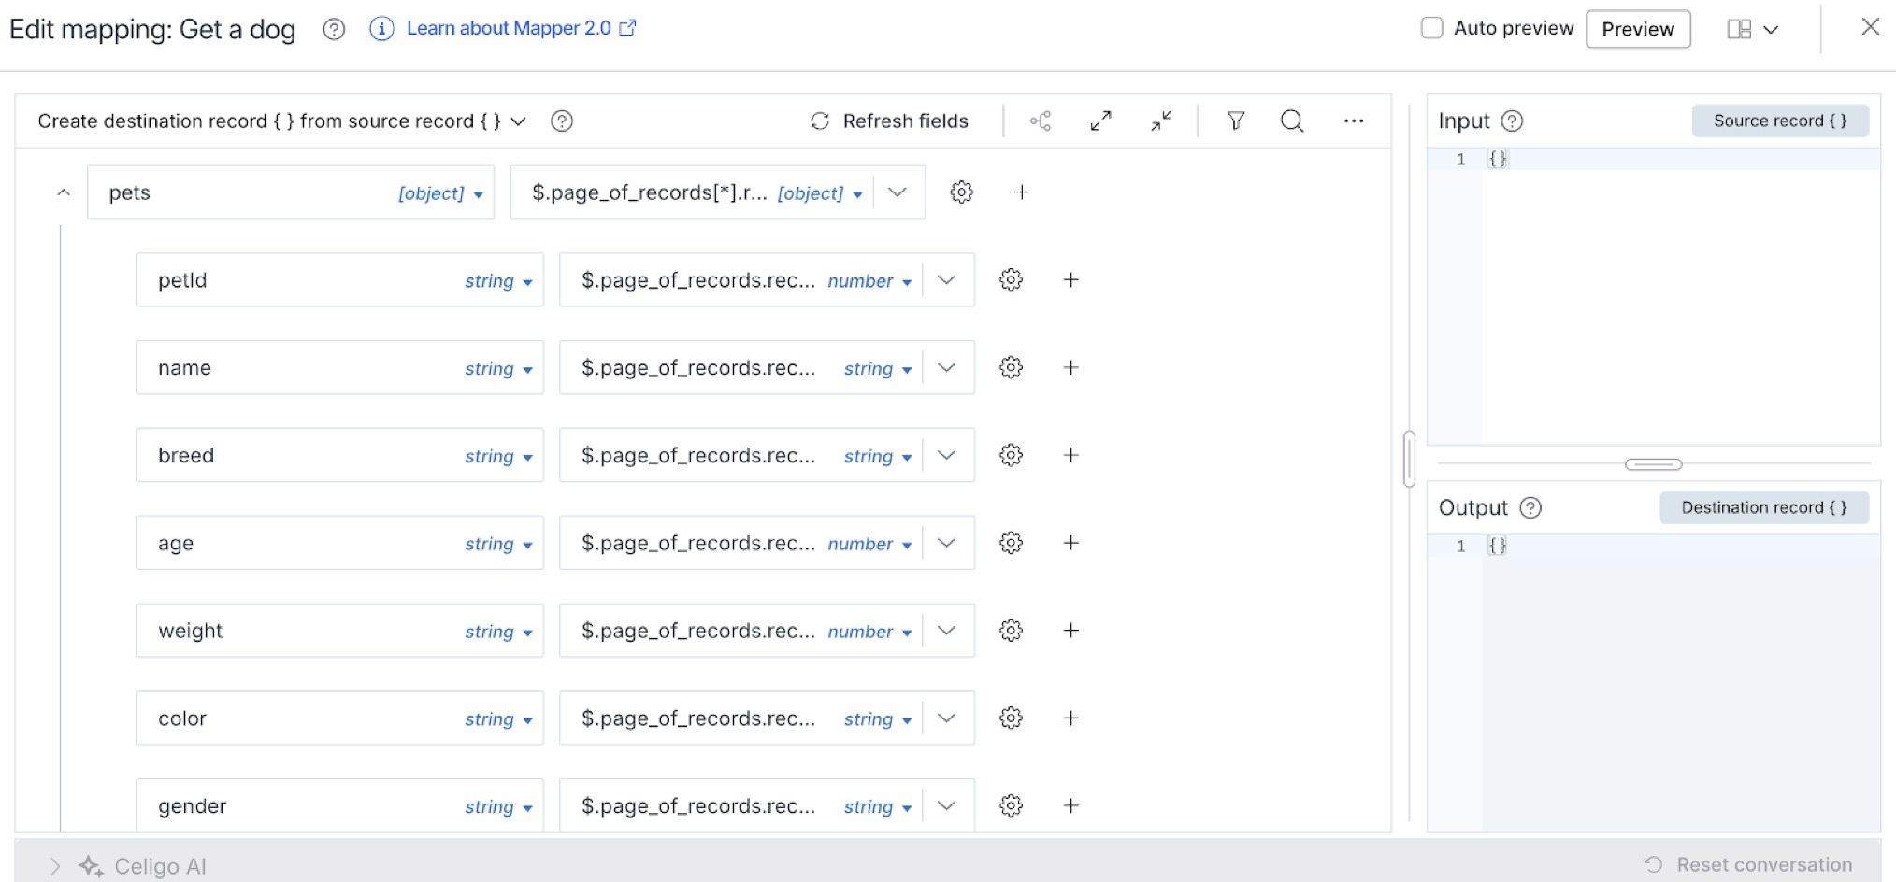Open settings gear for the age row
Image resolution: width=1896 pixels, height=882 pixels.
(1011, 543)
